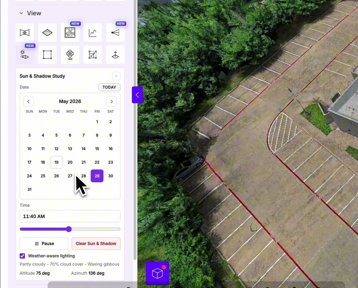Screen dimensions: 358x288
Task: Uncheck Weather-aware lighting checkbox
Action: point(22,256)
